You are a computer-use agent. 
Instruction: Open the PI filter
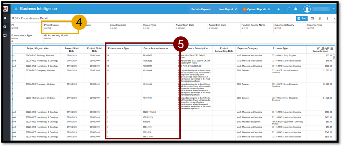[27, 28]
